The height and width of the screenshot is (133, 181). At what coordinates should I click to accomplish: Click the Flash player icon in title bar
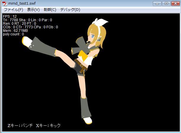5,4
